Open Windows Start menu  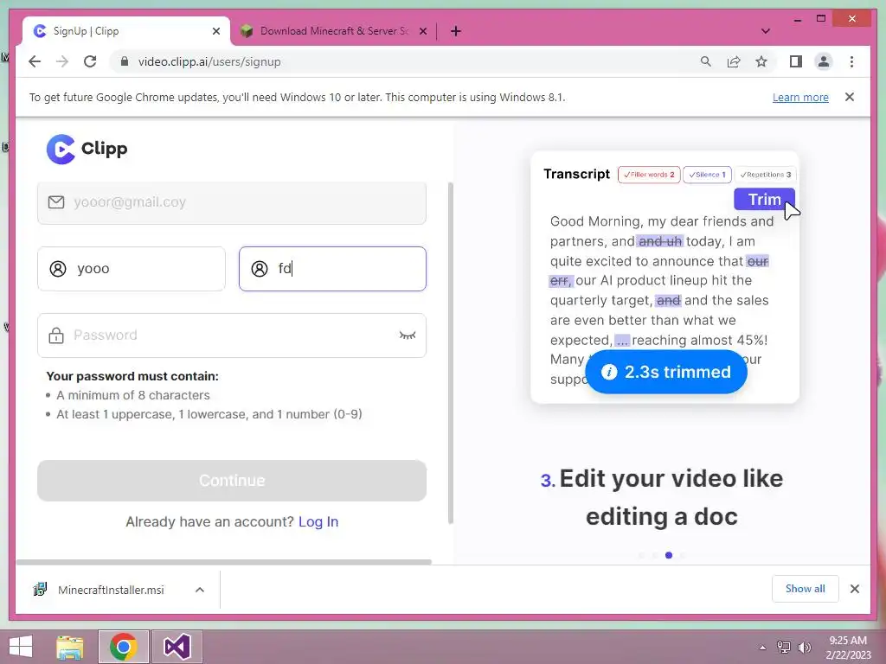pos(21,647)
